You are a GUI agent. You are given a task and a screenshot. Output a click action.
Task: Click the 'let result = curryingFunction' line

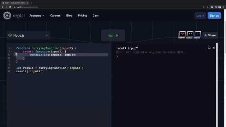(x=50, y=68)
